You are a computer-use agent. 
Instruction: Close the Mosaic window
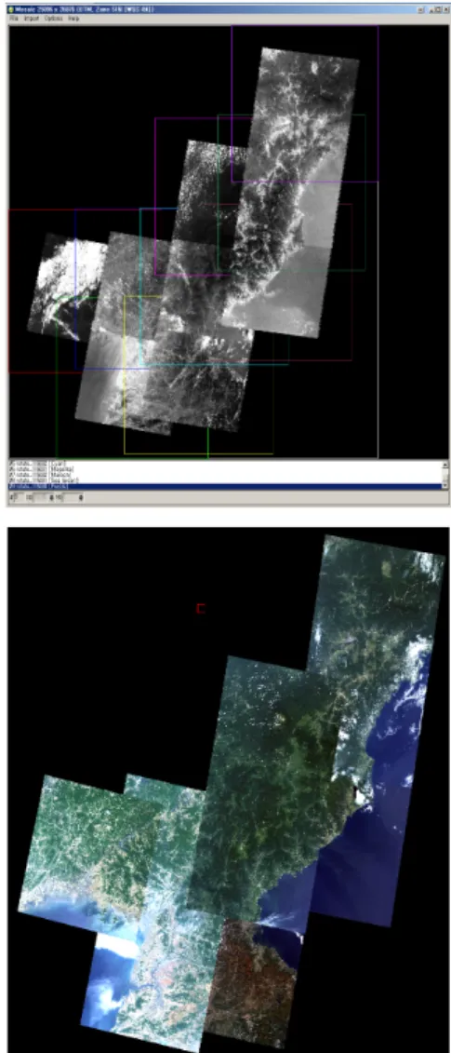pyautogui.click(x=445, y=10)
